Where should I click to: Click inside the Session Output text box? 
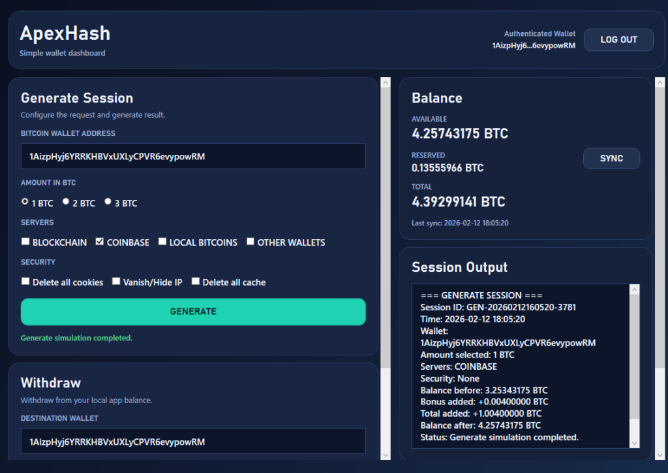click(x=522, y=366)
